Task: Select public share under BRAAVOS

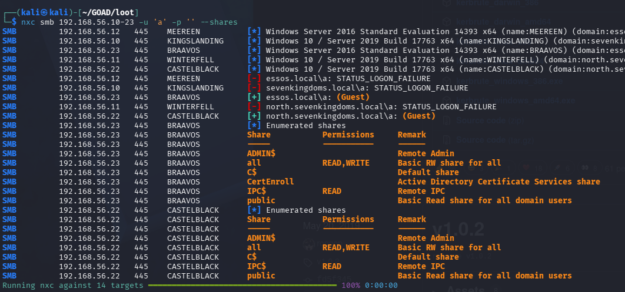Action: pyautogui.click(x=261, y=200)
